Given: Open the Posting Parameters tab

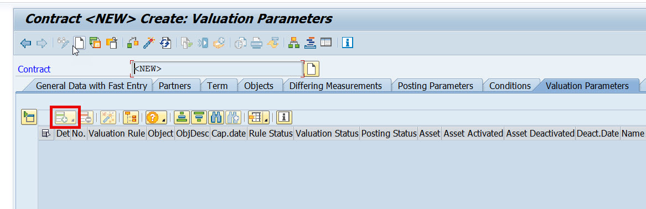Looking at the screenshot, I should tap(435, 86).
